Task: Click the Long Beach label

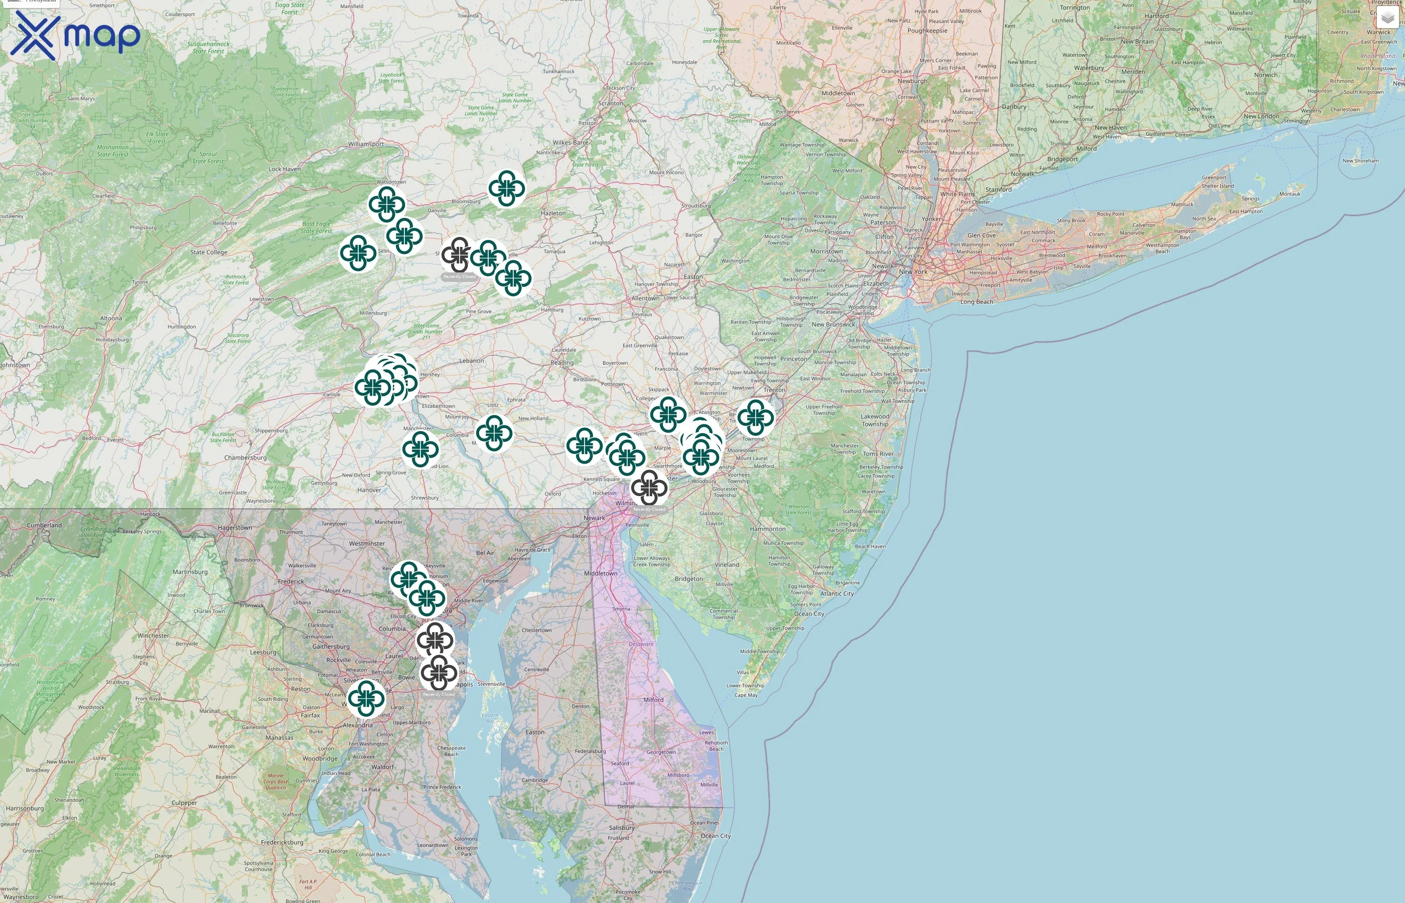Action: tap(976, 302)
